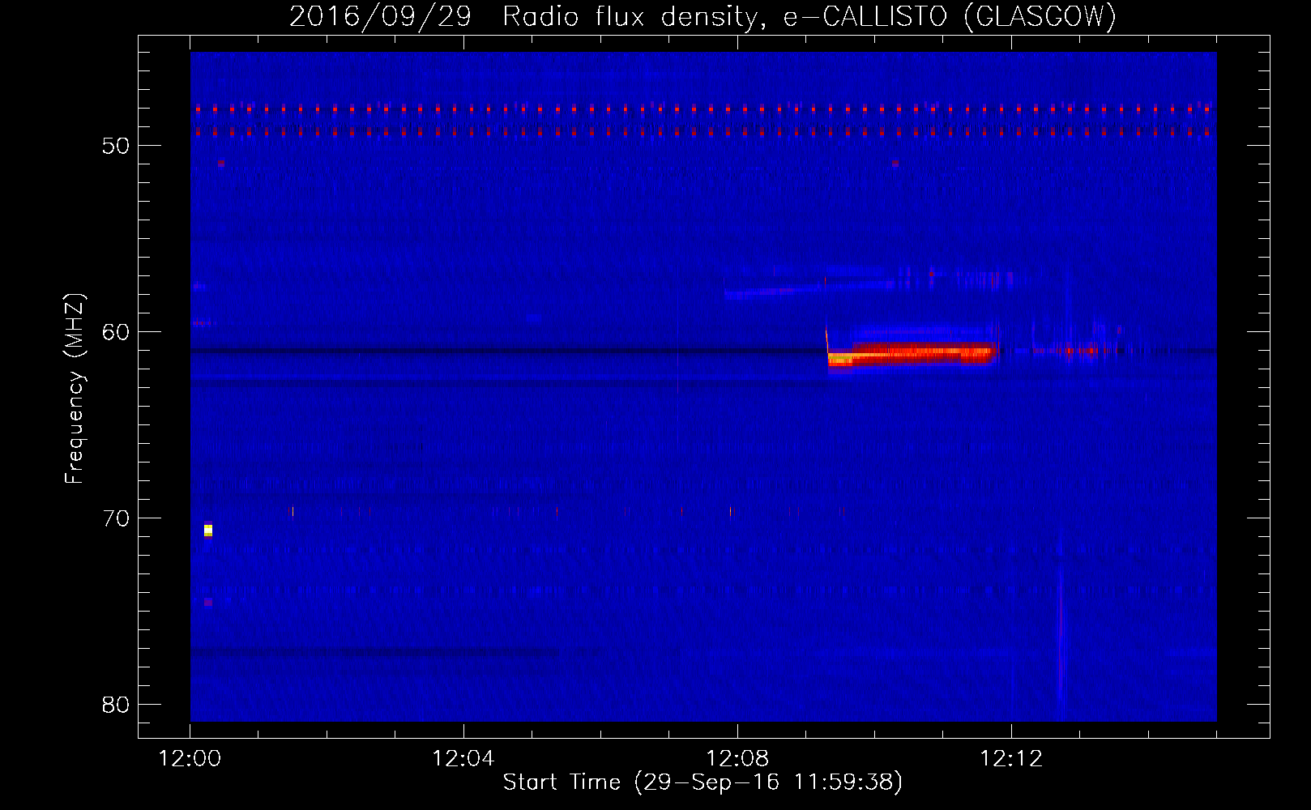Click the 12:00 time tick label
Image resolution: width=1311 pixels, height=810 pixels.
190,759
